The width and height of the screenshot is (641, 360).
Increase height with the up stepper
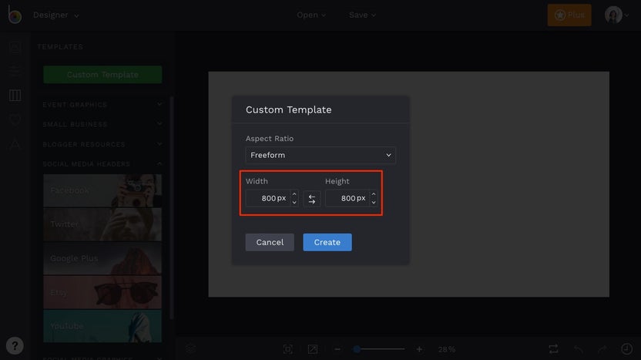point(374,194)
